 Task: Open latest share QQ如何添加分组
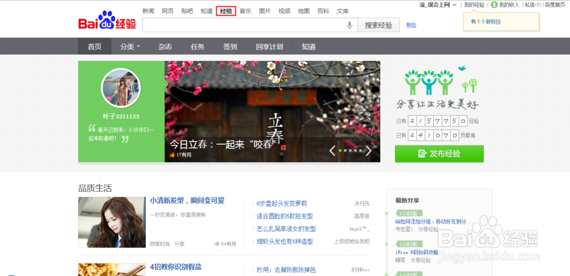tap(433, 221)
